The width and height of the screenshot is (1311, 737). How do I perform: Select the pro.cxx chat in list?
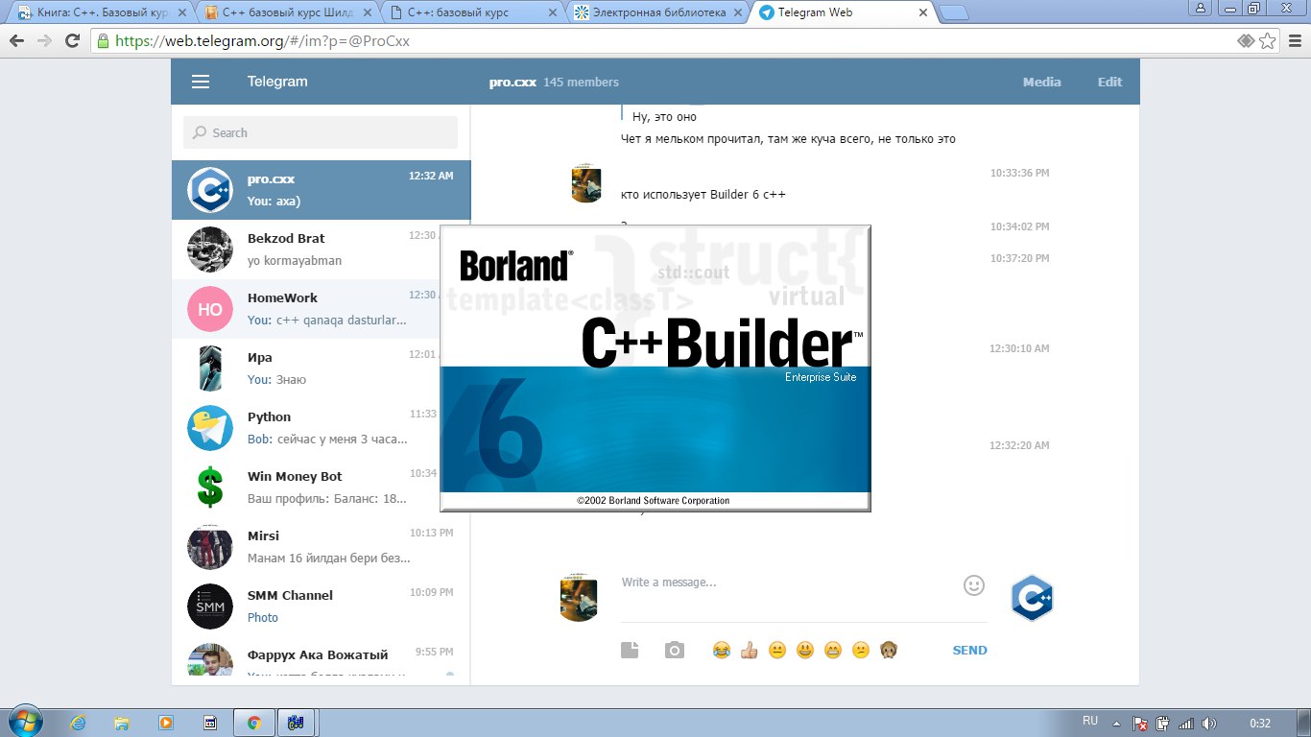[322, 190]
